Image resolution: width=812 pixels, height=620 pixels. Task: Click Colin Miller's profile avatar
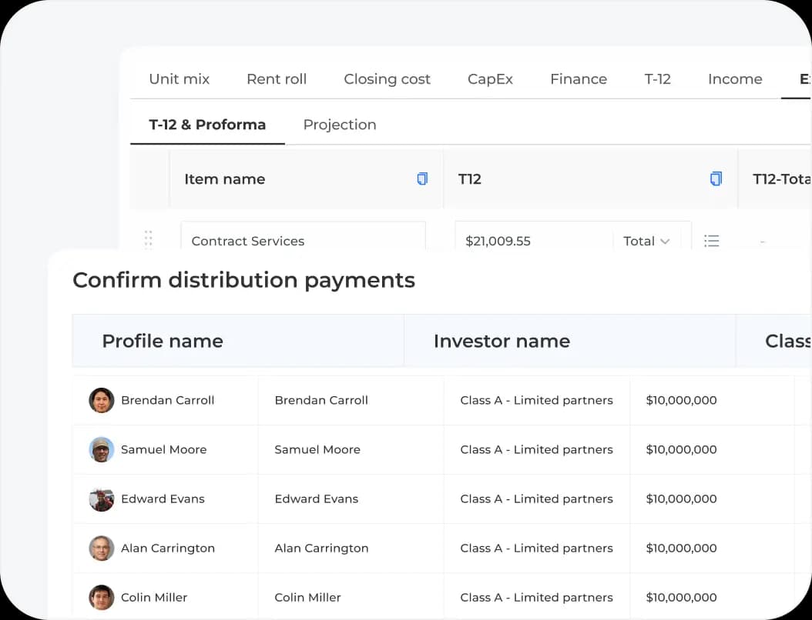102,597
